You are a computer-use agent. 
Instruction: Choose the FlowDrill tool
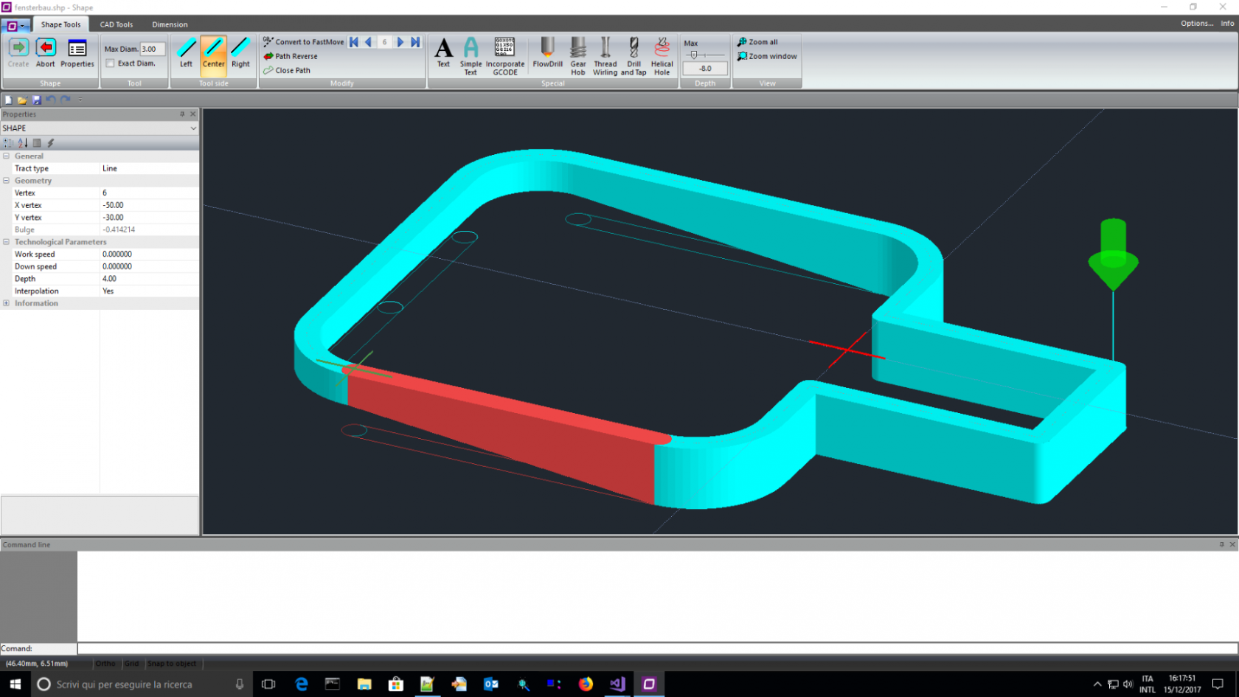point(547,53)
